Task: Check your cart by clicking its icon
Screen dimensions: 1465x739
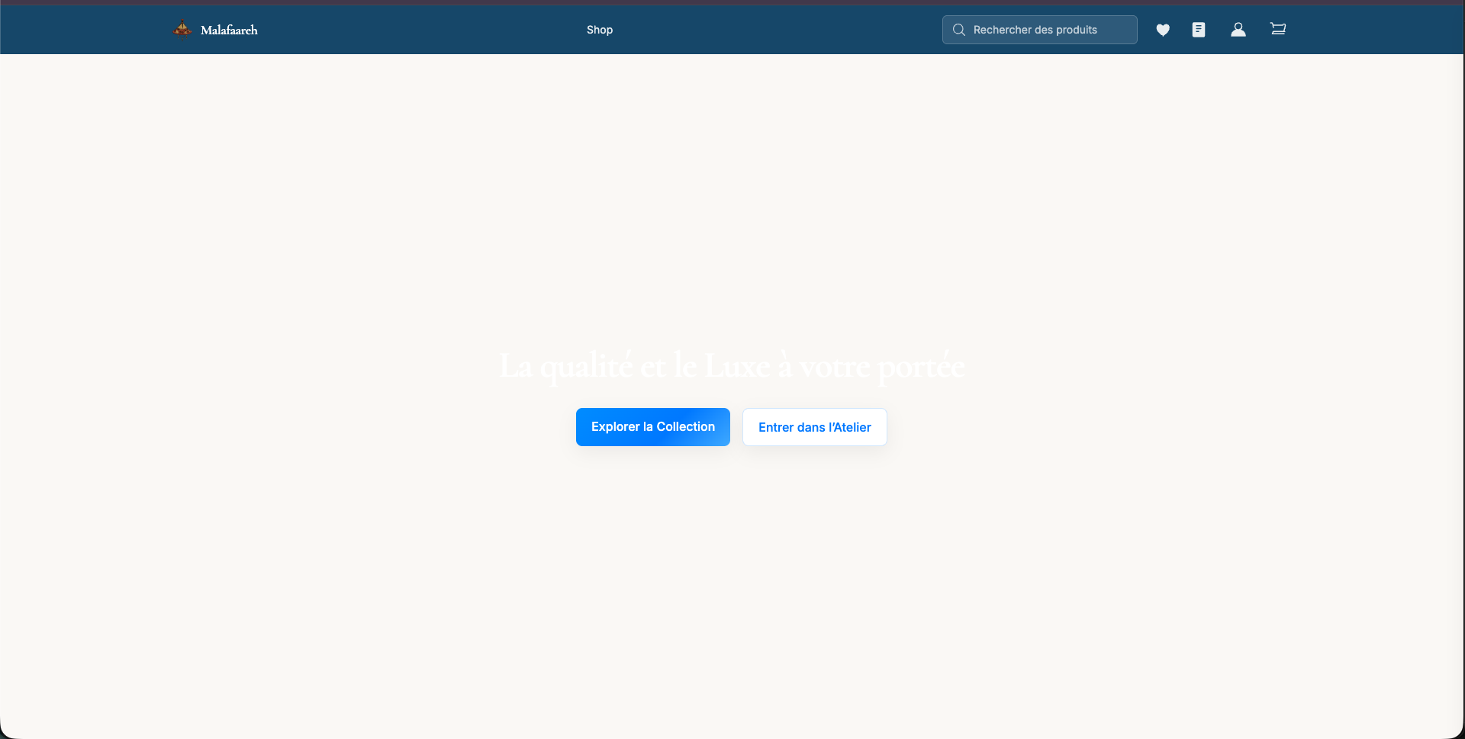Action: click(x=1277, y=29)
